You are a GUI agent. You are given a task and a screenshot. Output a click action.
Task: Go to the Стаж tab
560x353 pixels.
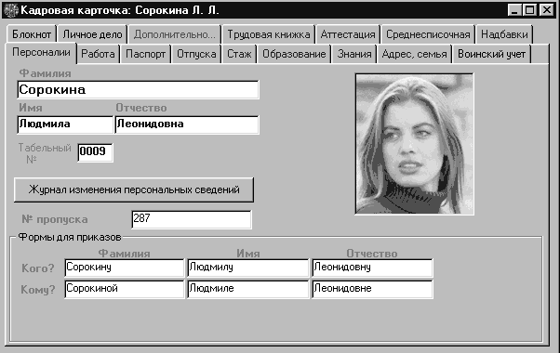239,54
